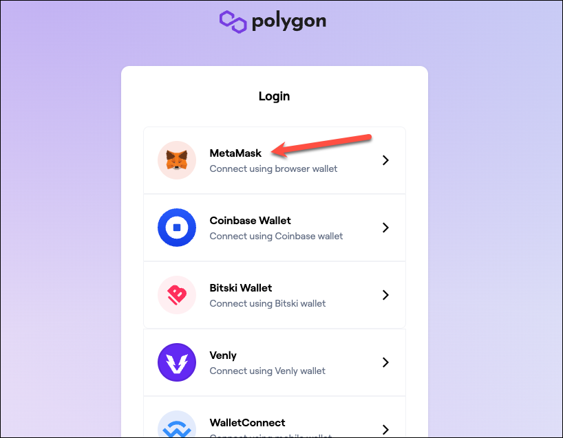Viewport: 563px width, 438px height.
Task: Choose the Venly login label
Action: point(223,355)
